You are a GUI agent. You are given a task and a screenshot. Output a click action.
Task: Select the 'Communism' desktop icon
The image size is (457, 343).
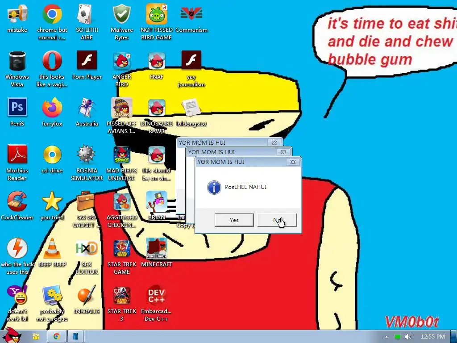tap(191, 14)
